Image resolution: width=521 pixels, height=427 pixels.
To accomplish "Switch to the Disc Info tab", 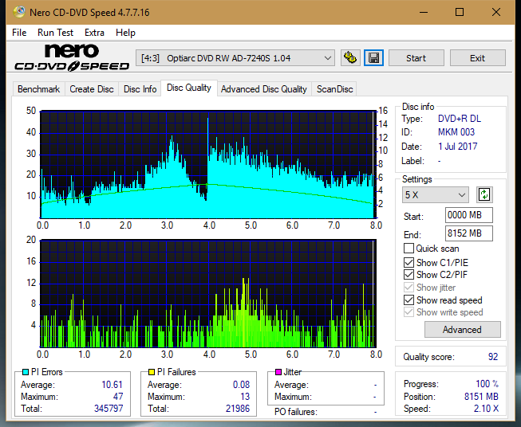I will coord(140,89).
